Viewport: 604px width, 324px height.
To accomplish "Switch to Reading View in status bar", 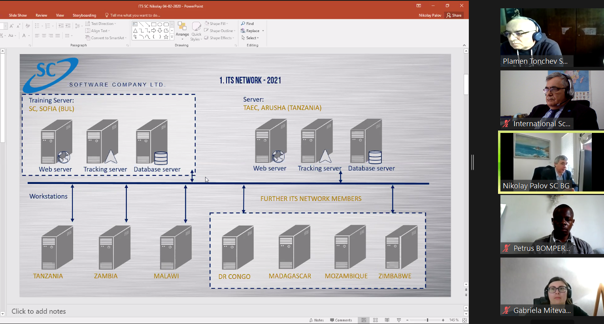I will [x=387, y=320].
